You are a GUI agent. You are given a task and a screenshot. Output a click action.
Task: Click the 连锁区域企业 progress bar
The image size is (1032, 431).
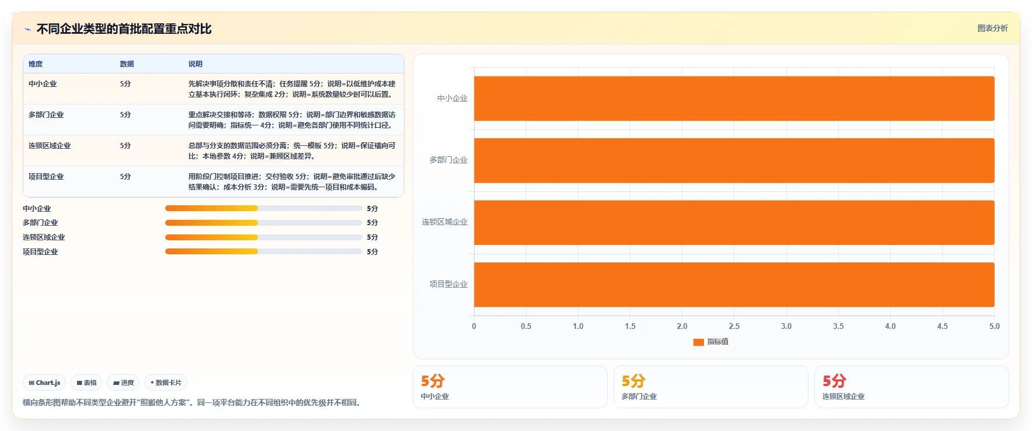(264, 237)
